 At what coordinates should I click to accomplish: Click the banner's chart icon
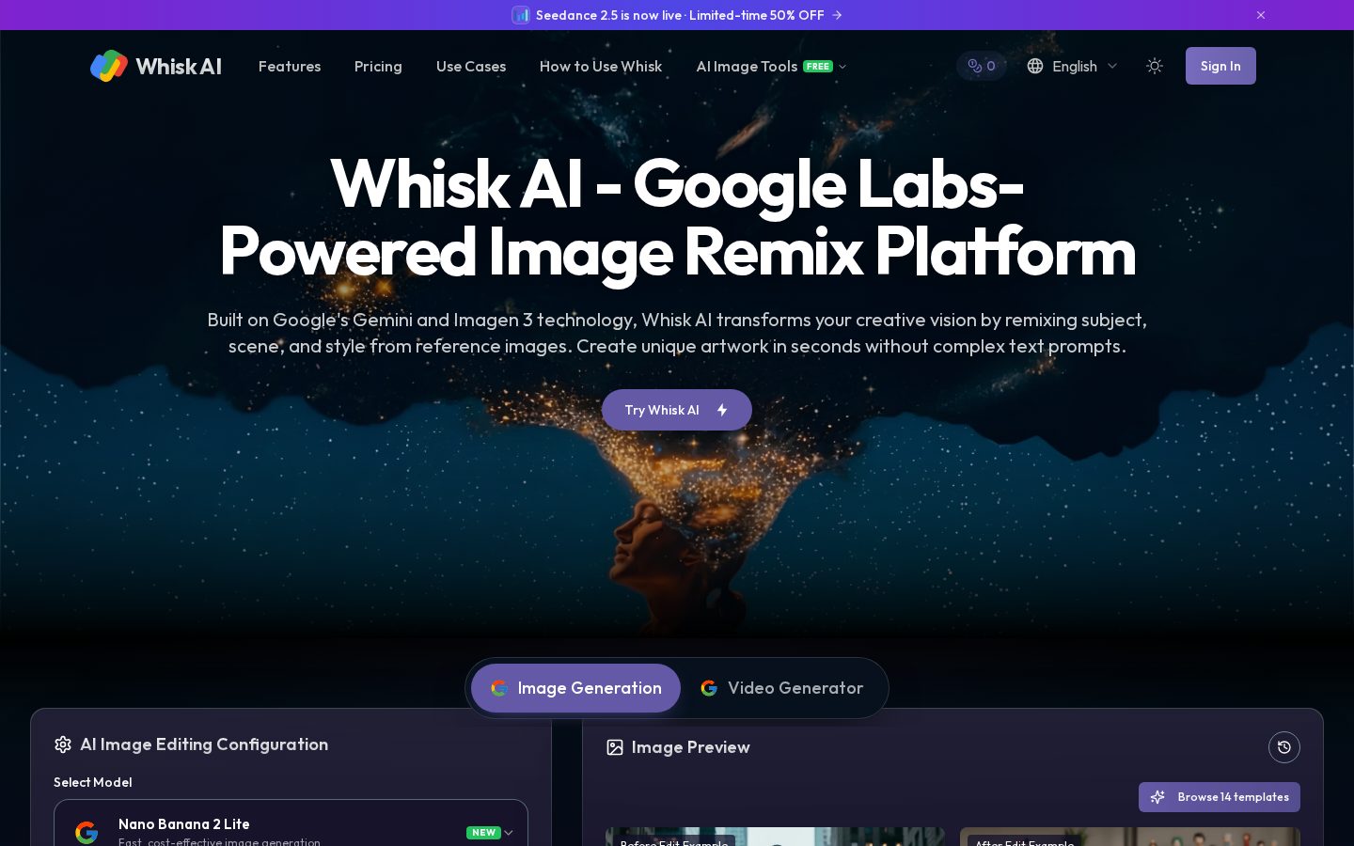(521, 15)
